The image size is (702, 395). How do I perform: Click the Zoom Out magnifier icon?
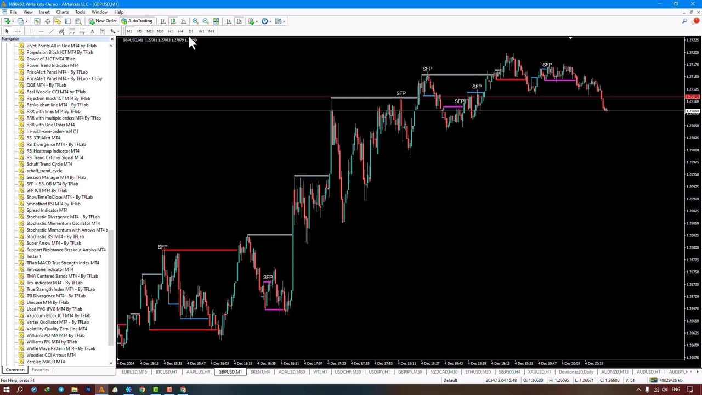[206, 21]
